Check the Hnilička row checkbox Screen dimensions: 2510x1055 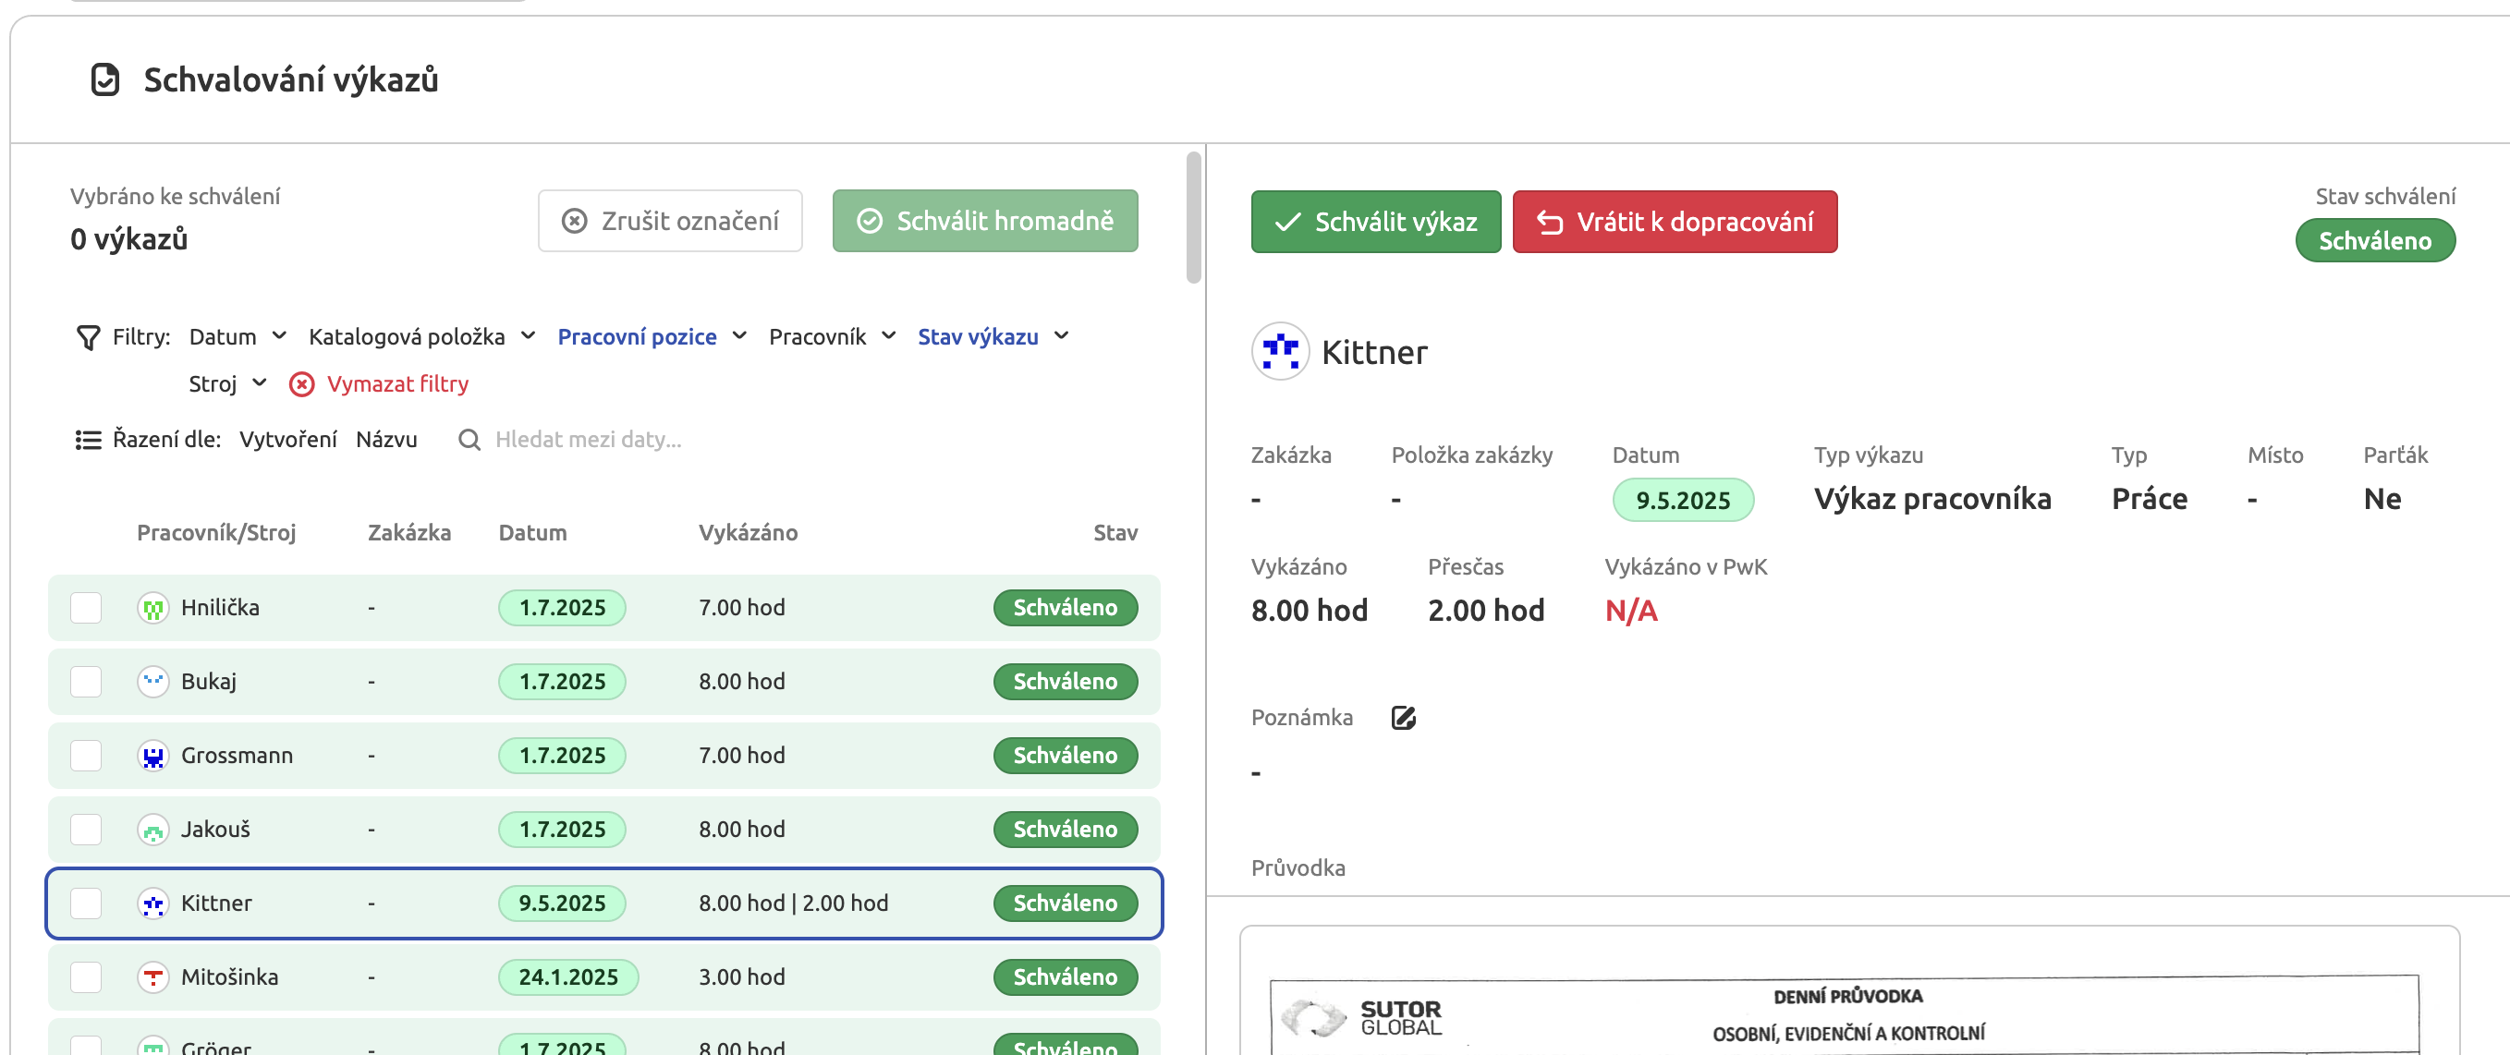(86, 607)
